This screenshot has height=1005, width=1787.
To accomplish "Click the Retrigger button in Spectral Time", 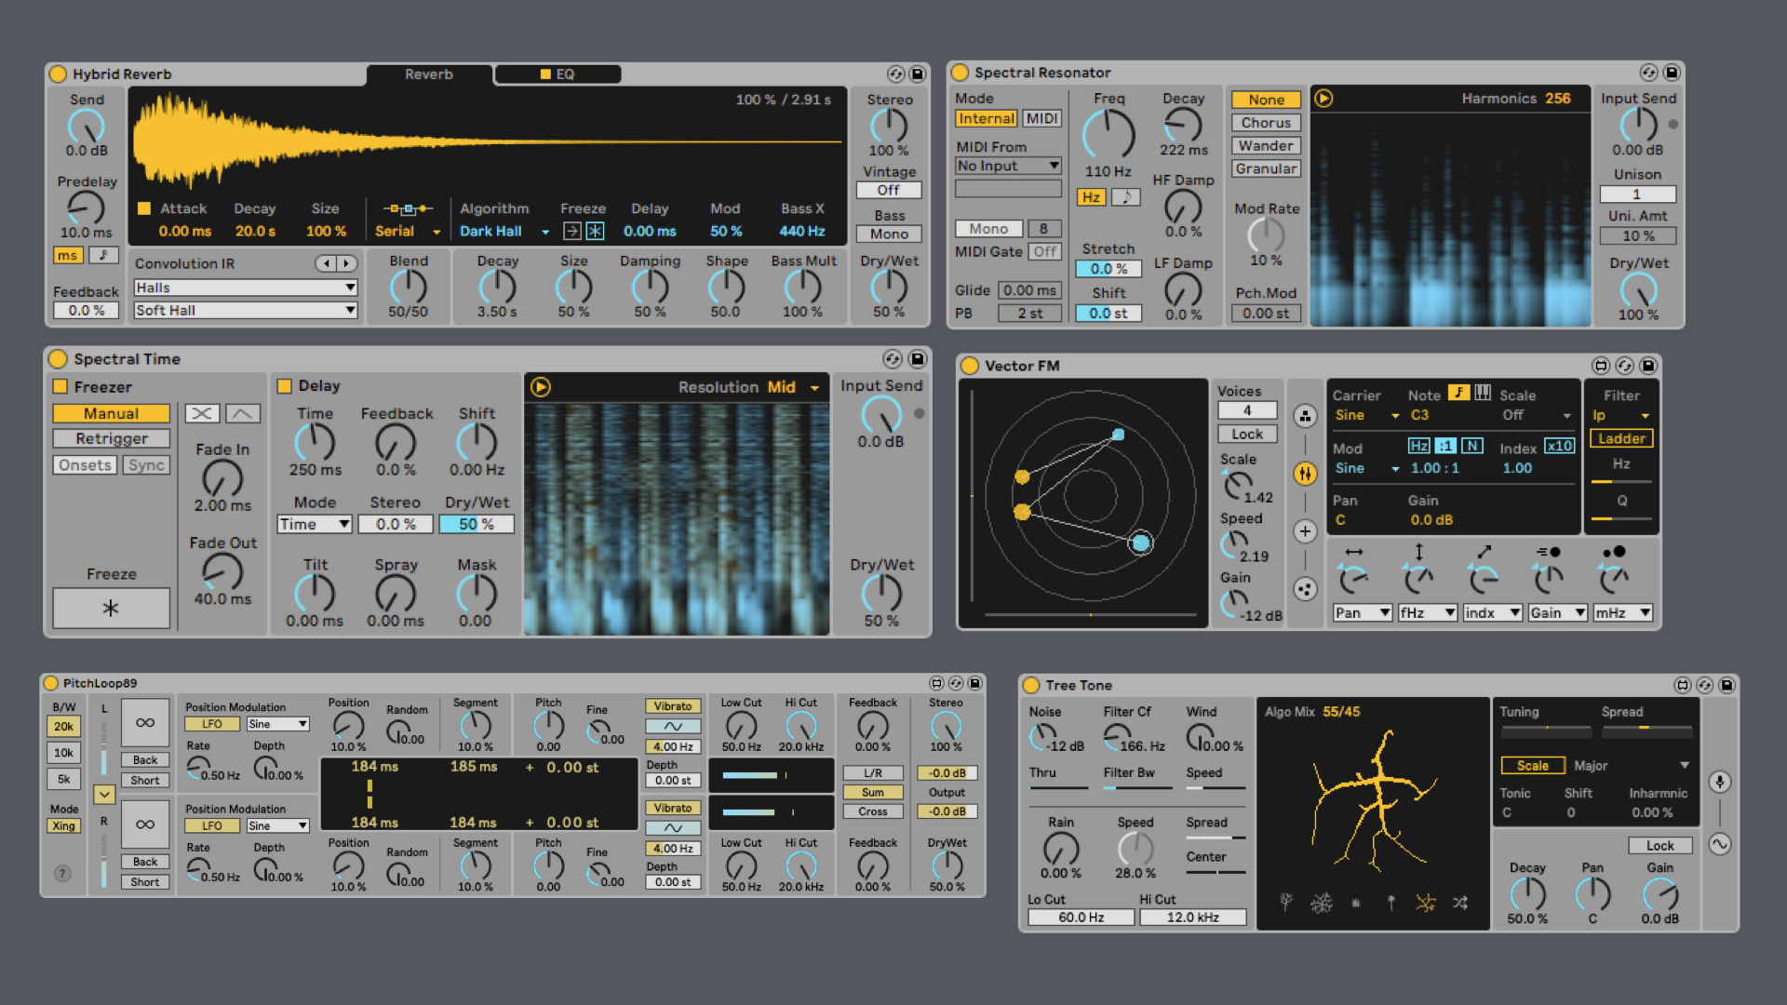I will [112, 438].
